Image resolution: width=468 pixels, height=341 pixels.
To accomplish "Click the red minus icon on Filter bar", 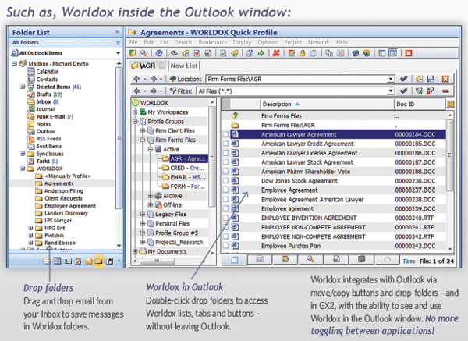I will [x=445, y=91].
